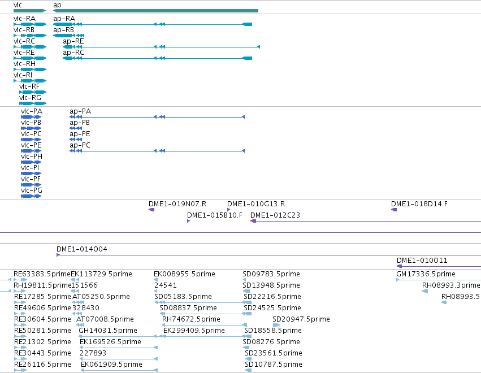
Task: Select EK113729.5prime EST
Action: [75, 279]
